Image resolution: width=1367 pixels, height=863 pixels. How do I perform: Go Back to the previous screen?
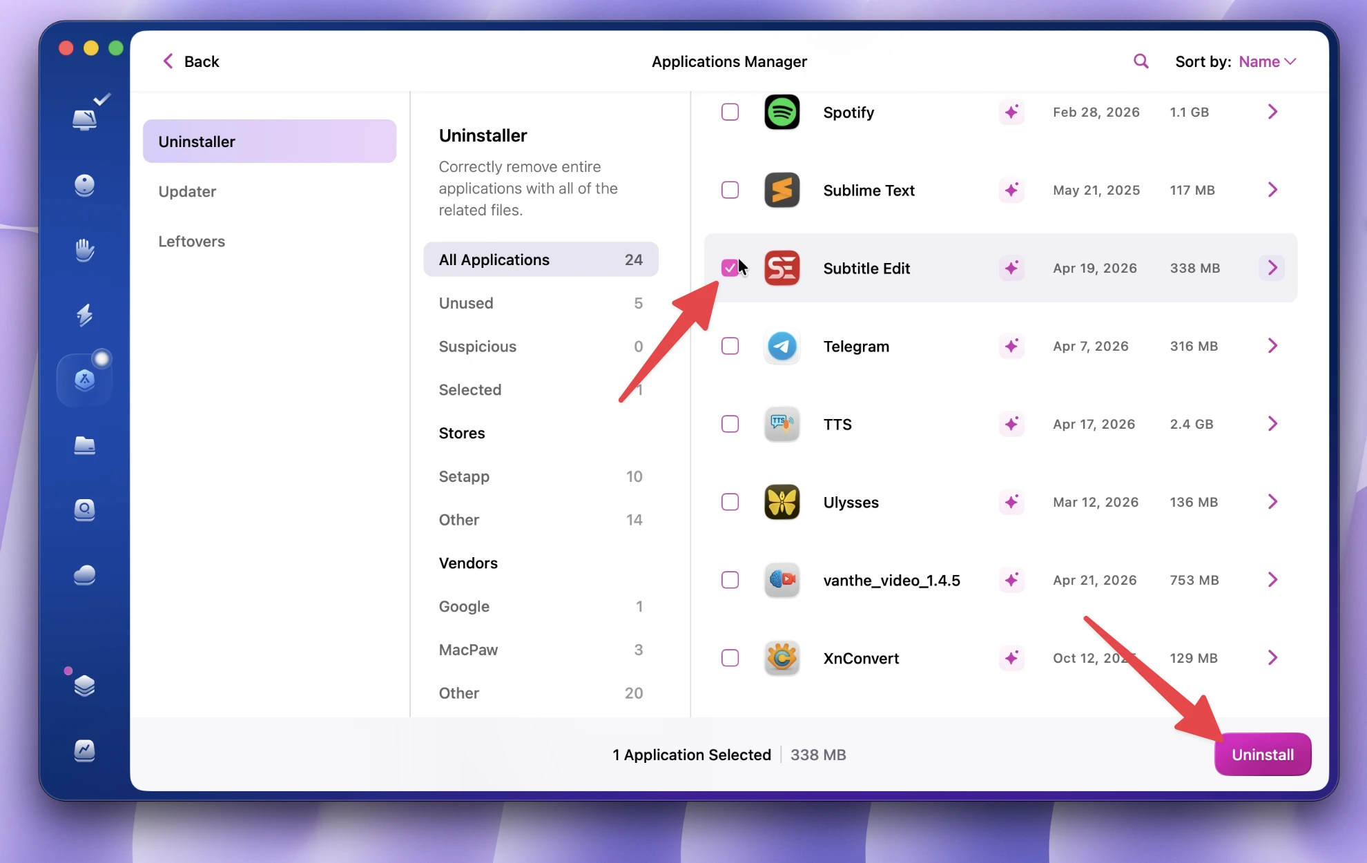coord(191,61)
